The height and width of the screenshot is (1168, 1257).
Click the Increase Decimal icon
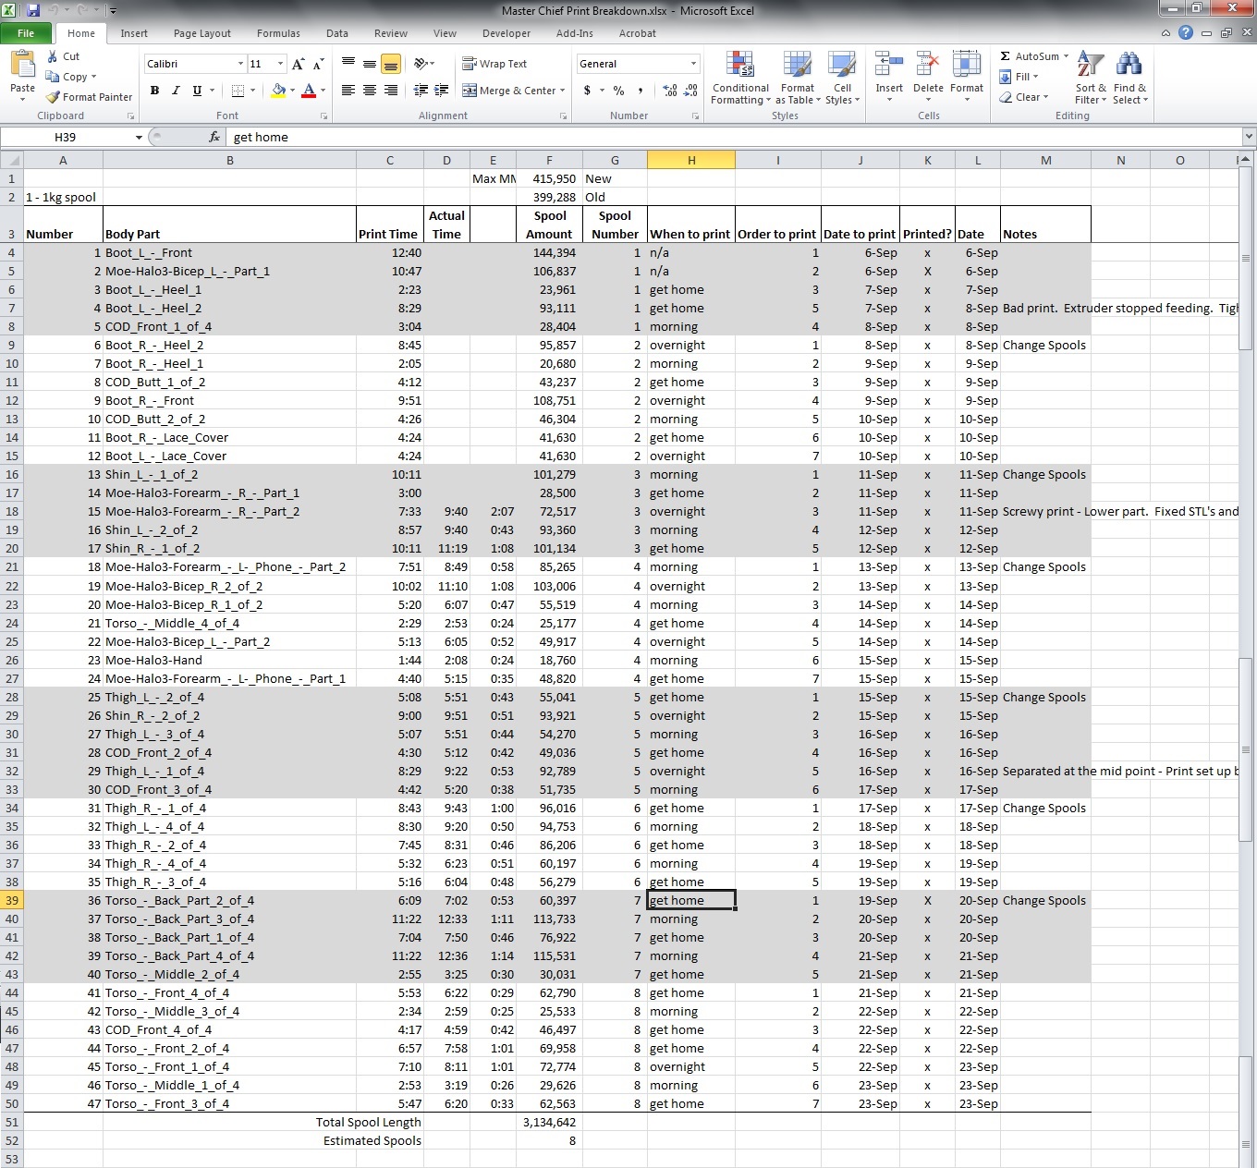tap(669, 91)
